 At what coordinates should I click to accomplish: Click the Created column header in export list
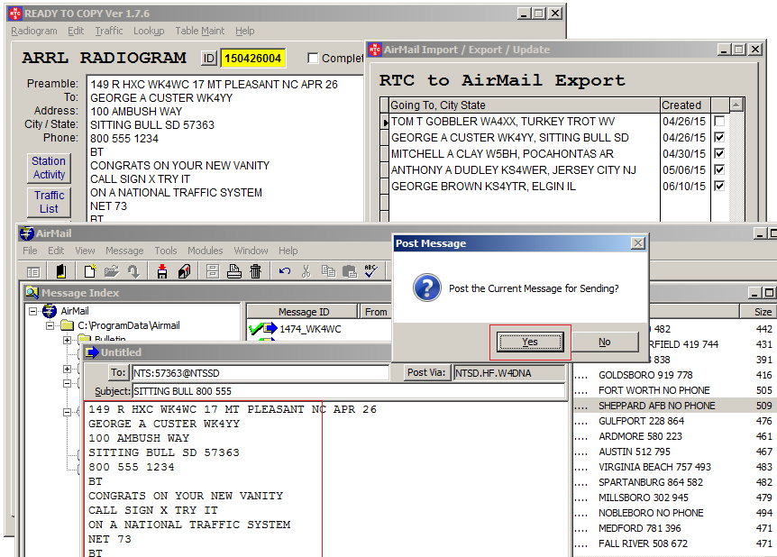coord(685,105)
